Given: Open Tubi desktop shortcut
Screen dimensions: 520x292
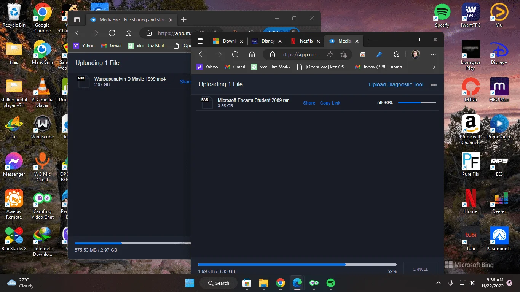Looking at the screenshot, I should coord(471,239).
